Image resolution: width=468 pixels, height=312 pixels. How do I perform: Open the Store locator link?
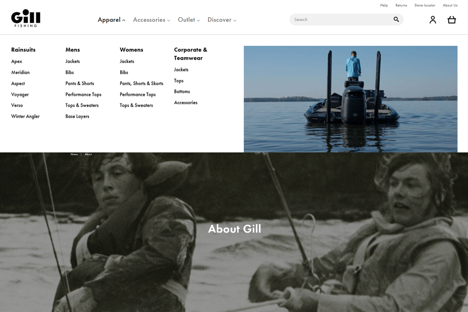click(425, 5)
